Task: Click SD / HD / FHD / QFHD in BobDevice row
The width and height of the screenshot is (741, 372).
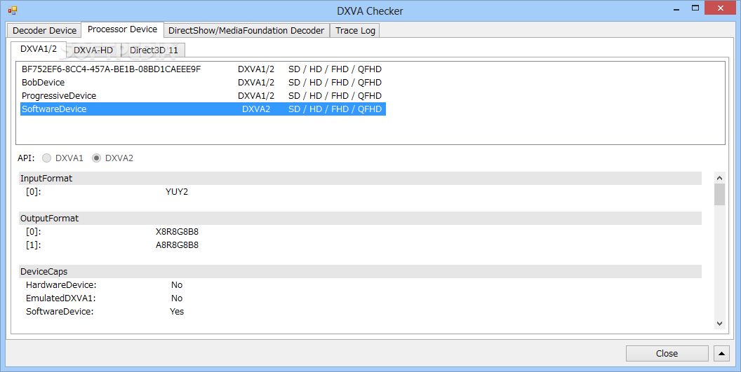Action: coord(335,82)
